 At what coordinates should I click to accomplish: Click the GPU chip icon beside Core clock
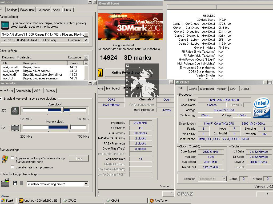click(15, 111)
